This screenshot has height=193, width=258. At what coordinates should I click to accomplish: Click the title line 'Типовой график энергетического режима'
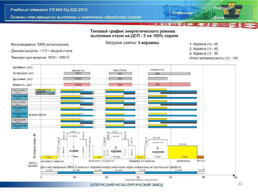(x=133, y=31)
